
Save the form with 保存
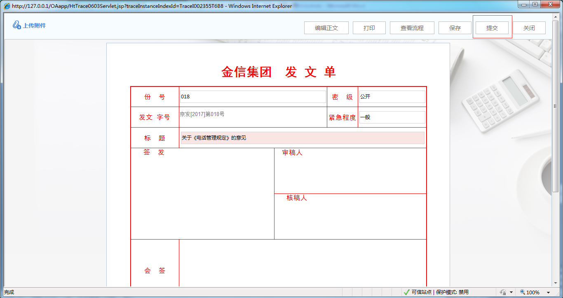click(x=455, y=28)
